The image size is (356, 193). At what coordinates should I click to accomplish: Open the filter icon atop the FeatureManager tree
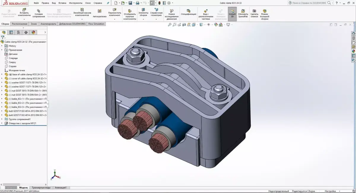[3, 38]
